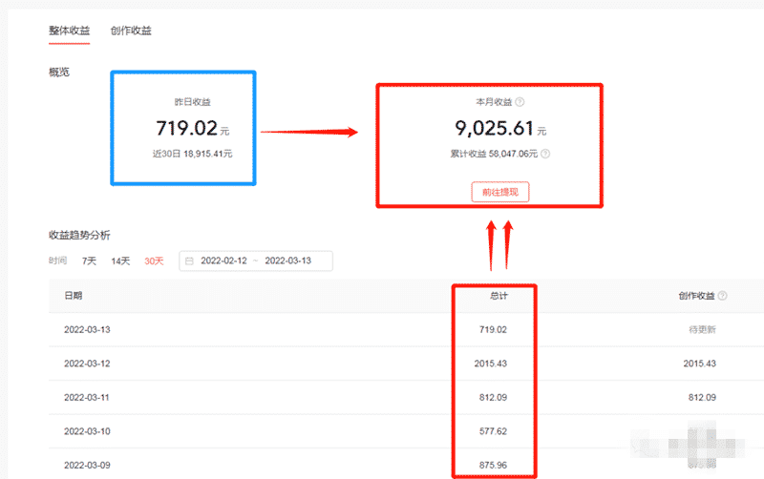Open help icon next to 本月收益
The image size is (764, 479).
pyautogui.click(x=520, y=102)
